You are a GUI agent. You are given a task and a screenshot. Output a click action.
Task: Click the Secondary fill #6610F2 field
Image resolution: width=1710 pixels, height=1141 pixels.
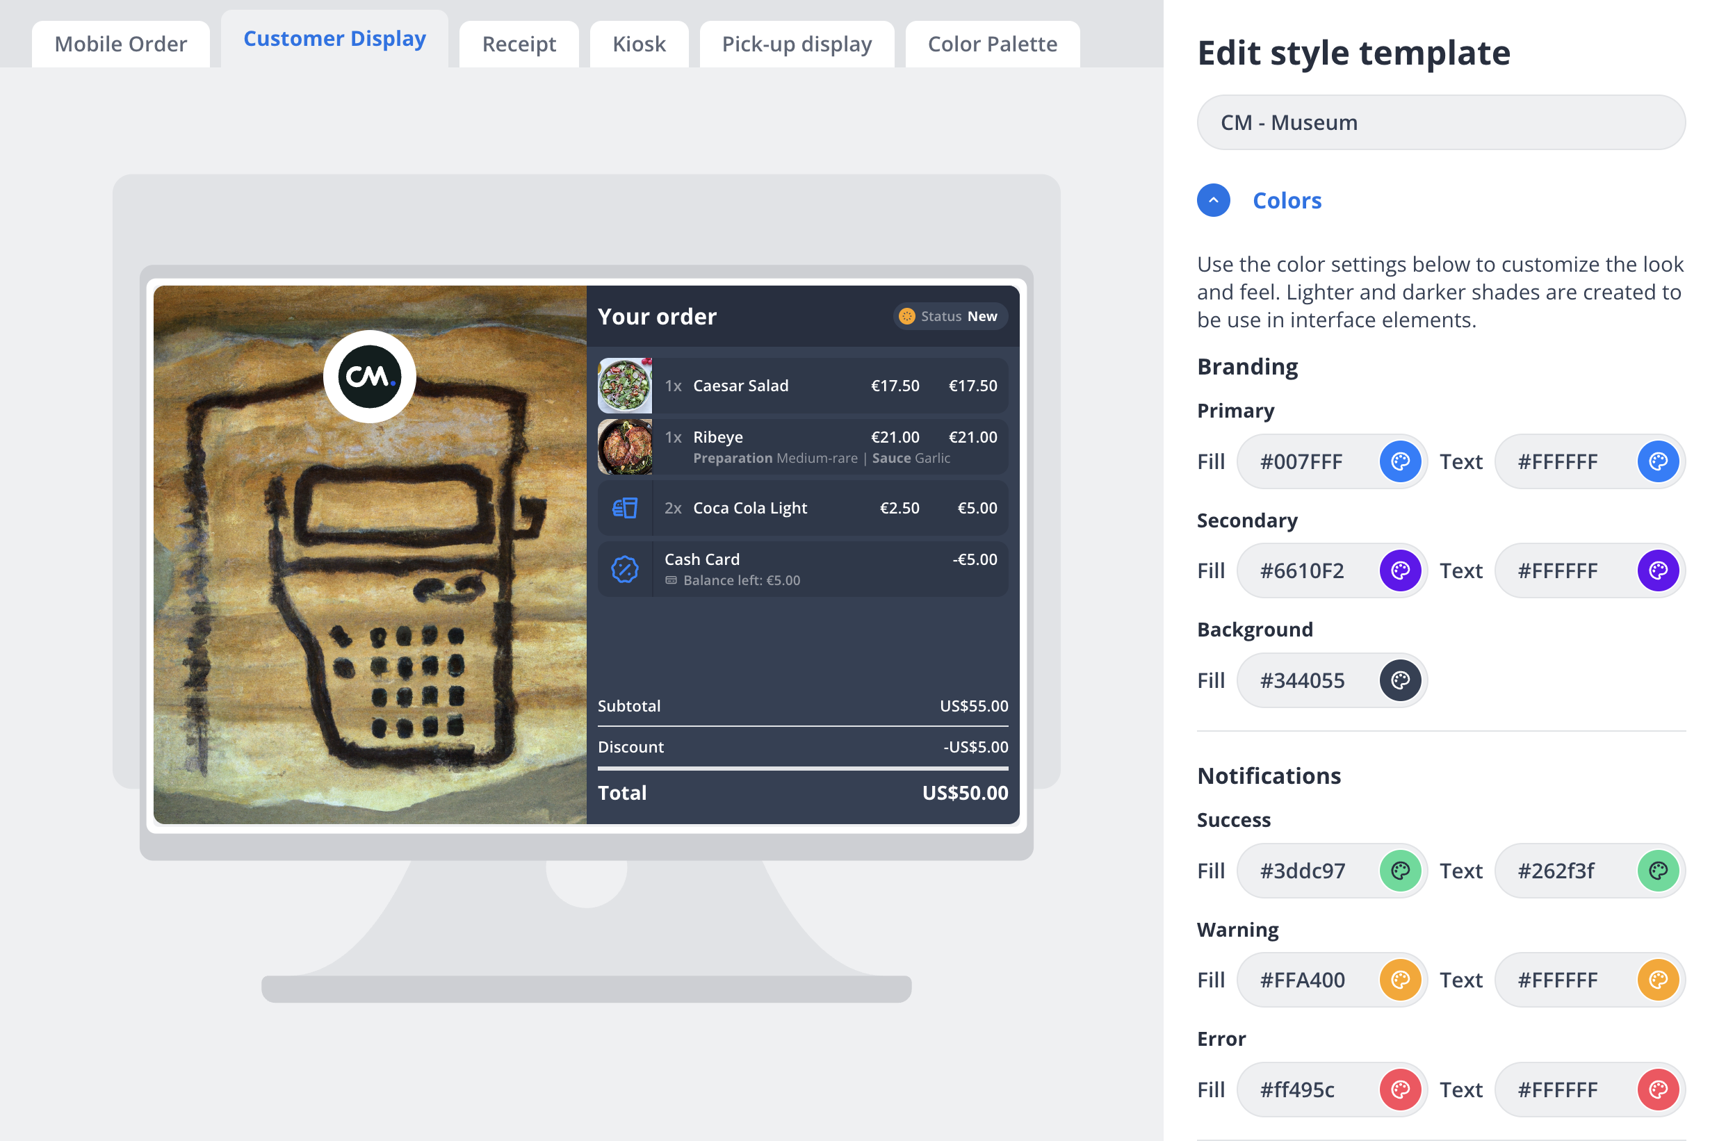point(1307,570)
